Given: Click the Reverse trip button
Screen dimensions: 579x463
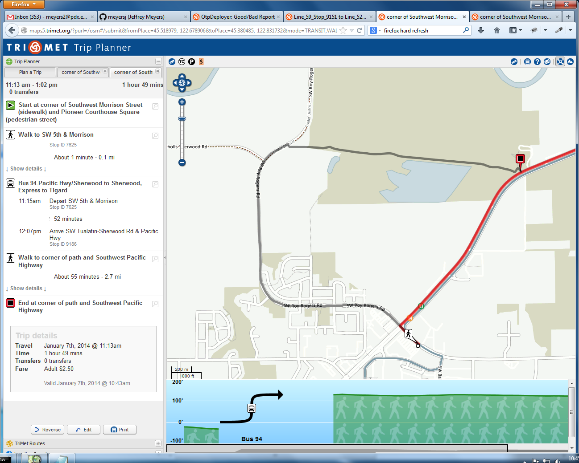Looking at the screenshot, I should (47, 430).
